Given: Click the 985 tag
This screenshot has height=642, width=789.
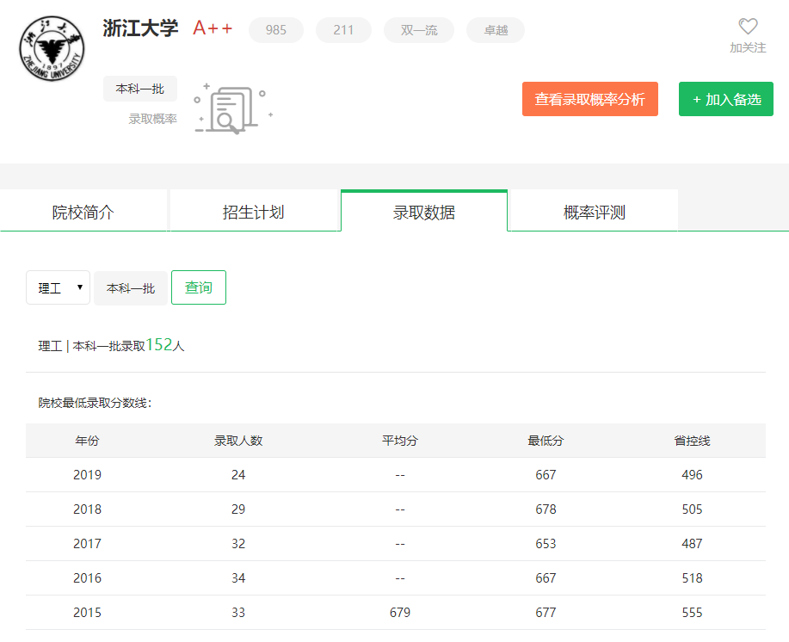Looking at the screenshot, I should (275, 30).
